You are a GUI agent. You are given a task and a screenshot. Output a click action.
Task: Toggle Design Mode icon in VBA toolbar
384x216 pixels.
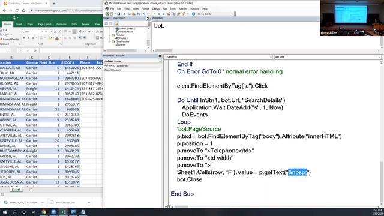tap(168, 14)
